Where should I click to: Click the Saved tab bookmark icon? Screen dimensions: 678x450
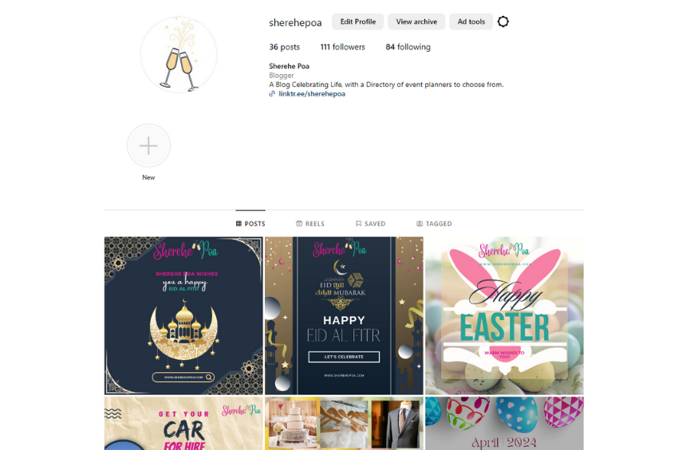click(x=358, y=224)
